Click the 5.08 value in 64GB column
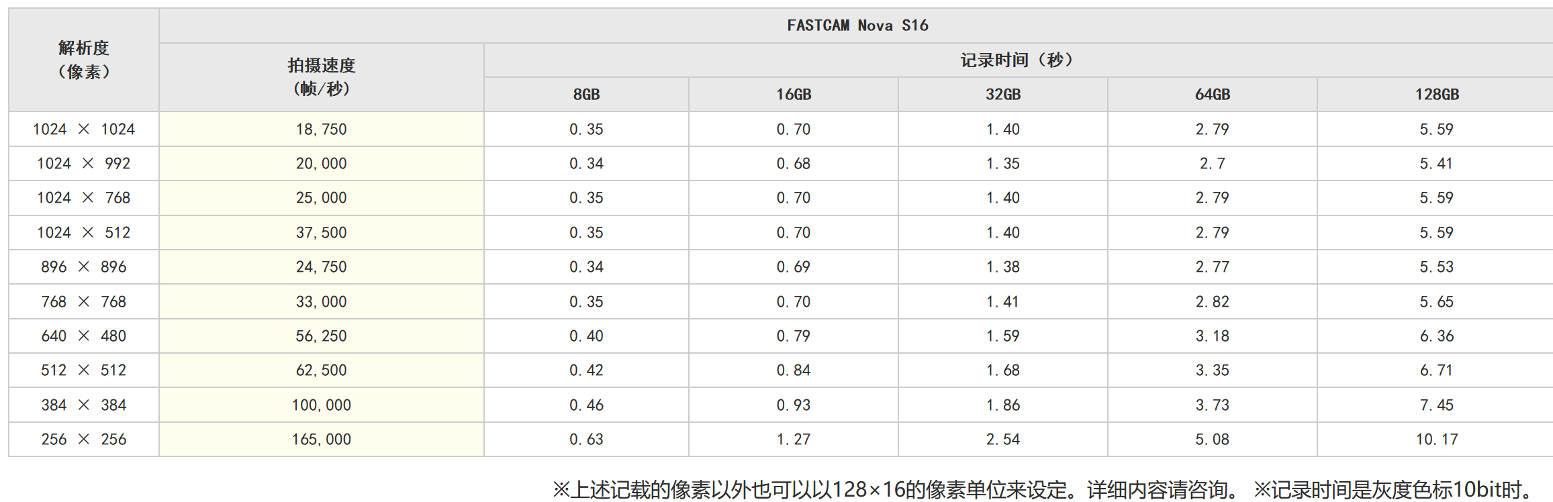 [x=1213, y=440]
